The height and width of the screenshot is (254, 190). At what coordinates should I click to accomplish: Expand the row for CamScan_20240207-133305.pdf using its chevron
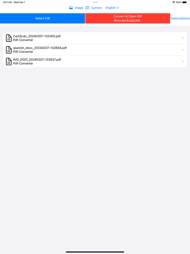pyautogui.click(x=183, y=38)
